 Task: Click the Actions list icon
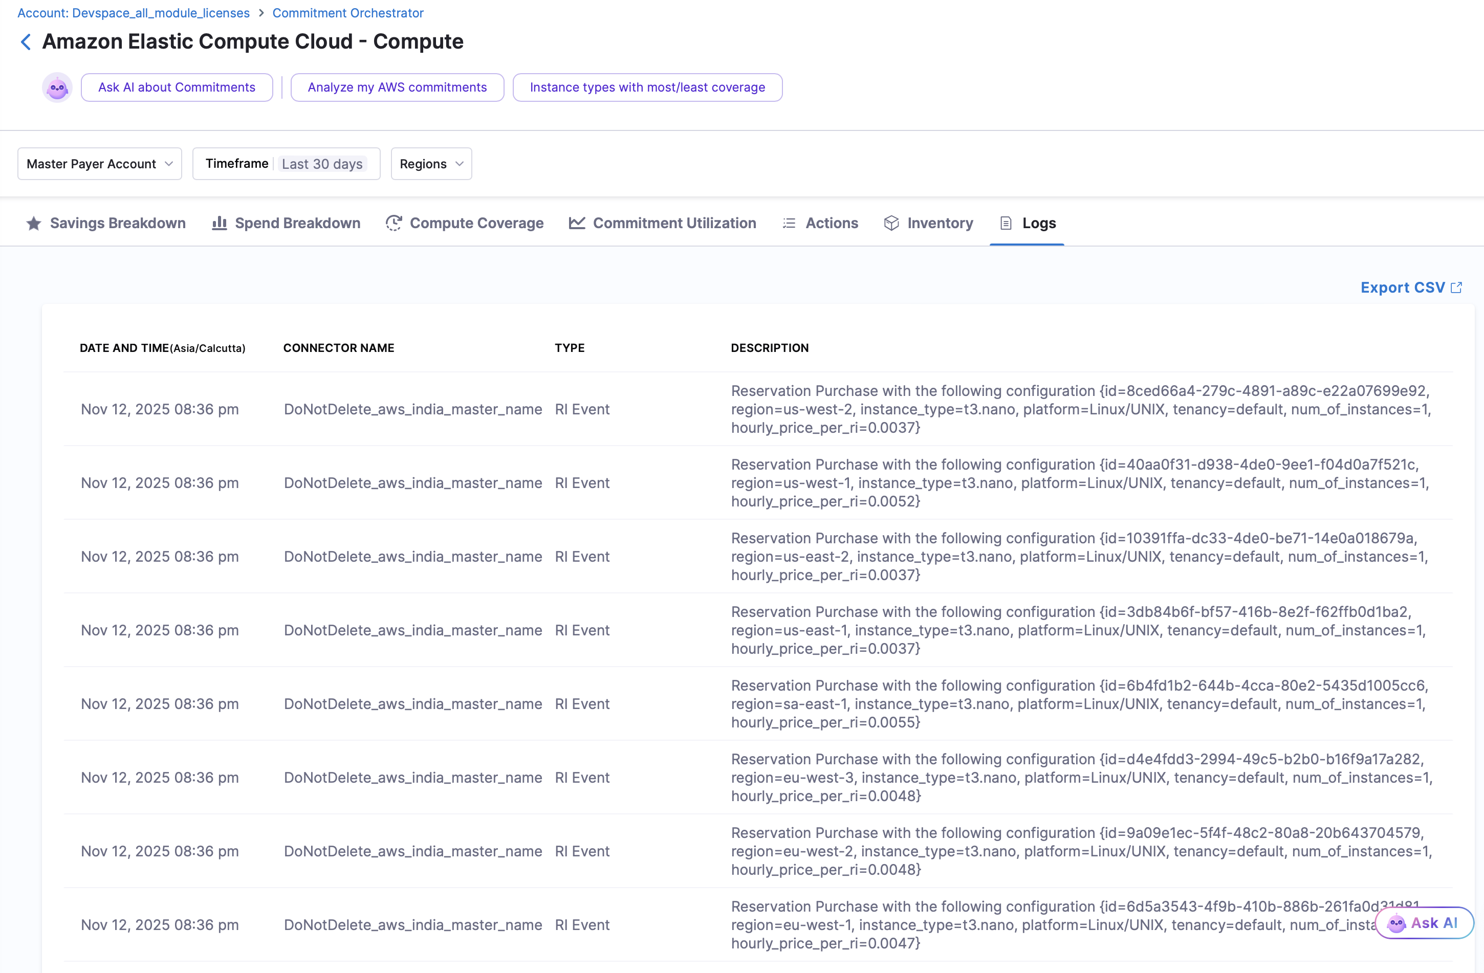pyautogui.click(x=789, y=223)
